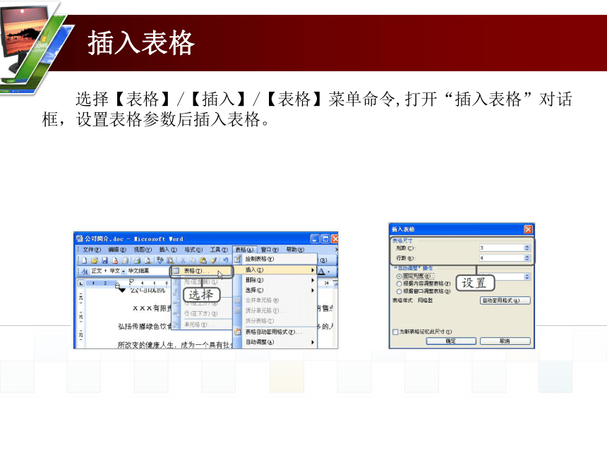Open the 窗口 menu
The image size is (607, 455).
(270, 250)
